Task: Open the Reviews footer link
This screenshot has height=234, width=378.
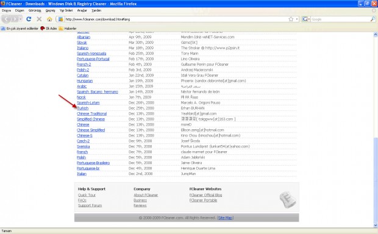Action: [140, 205]
